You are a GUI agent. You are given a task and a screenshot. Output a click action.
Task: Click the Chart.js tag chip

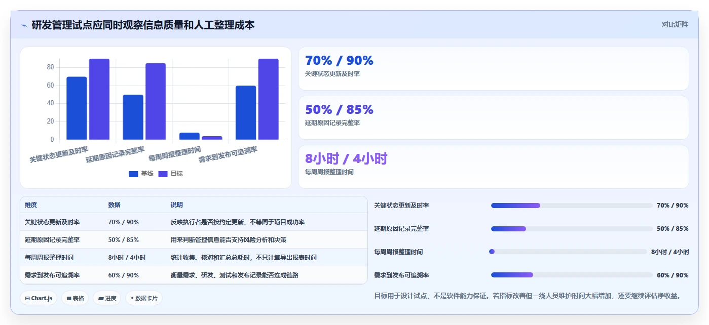click(x=39, y=298)
